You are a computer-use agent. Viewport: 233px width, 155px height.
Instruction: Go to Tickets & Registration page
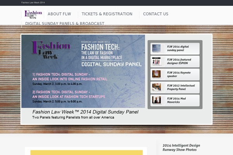click(107, 14)
